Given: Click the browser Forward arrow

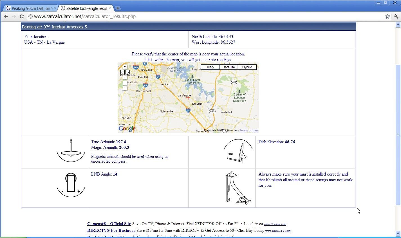Looking at the screenshot, I should pos(14,16).
